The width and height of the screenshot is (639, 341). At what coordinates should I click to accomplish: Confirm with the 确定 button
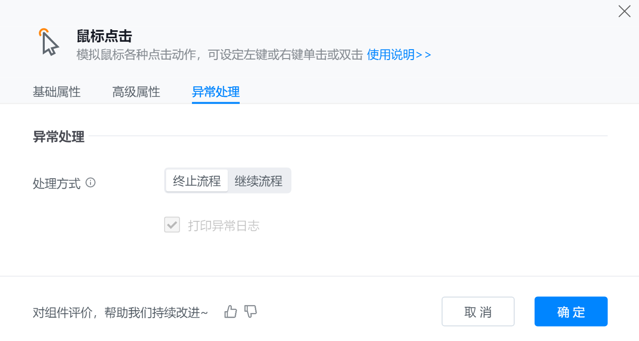coord(571,312)
